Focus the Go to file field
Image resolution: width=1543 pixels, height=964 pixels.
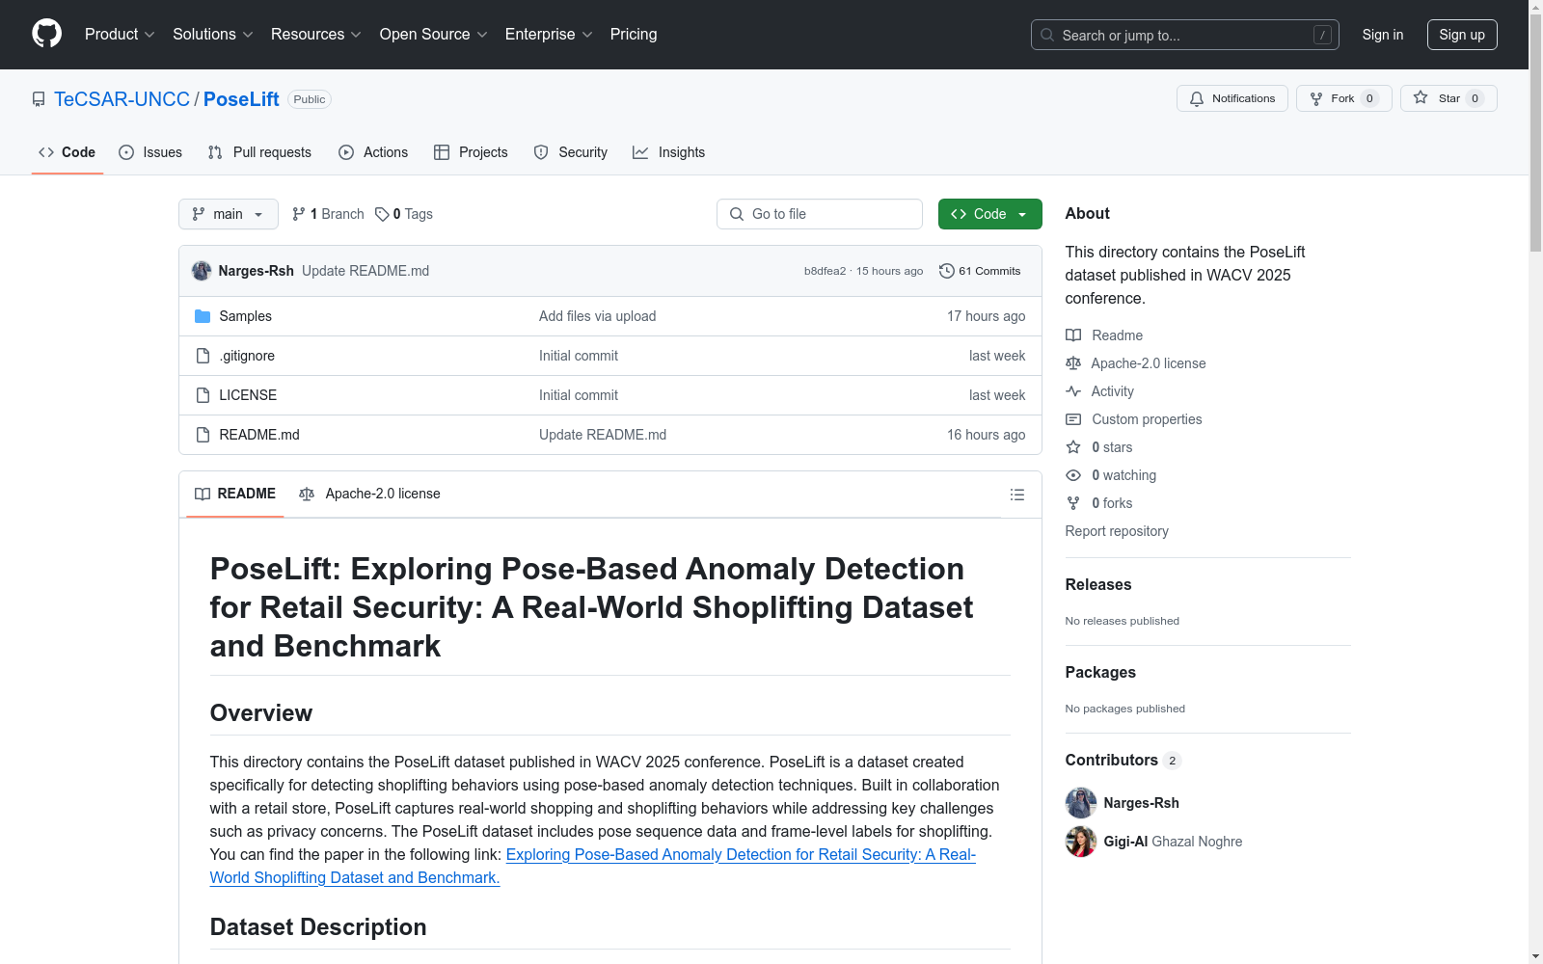click(820, 214)
